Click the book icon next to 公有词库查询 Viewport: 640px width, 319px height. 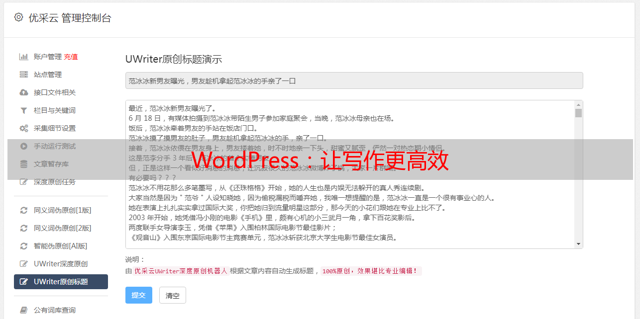(23, 310)
